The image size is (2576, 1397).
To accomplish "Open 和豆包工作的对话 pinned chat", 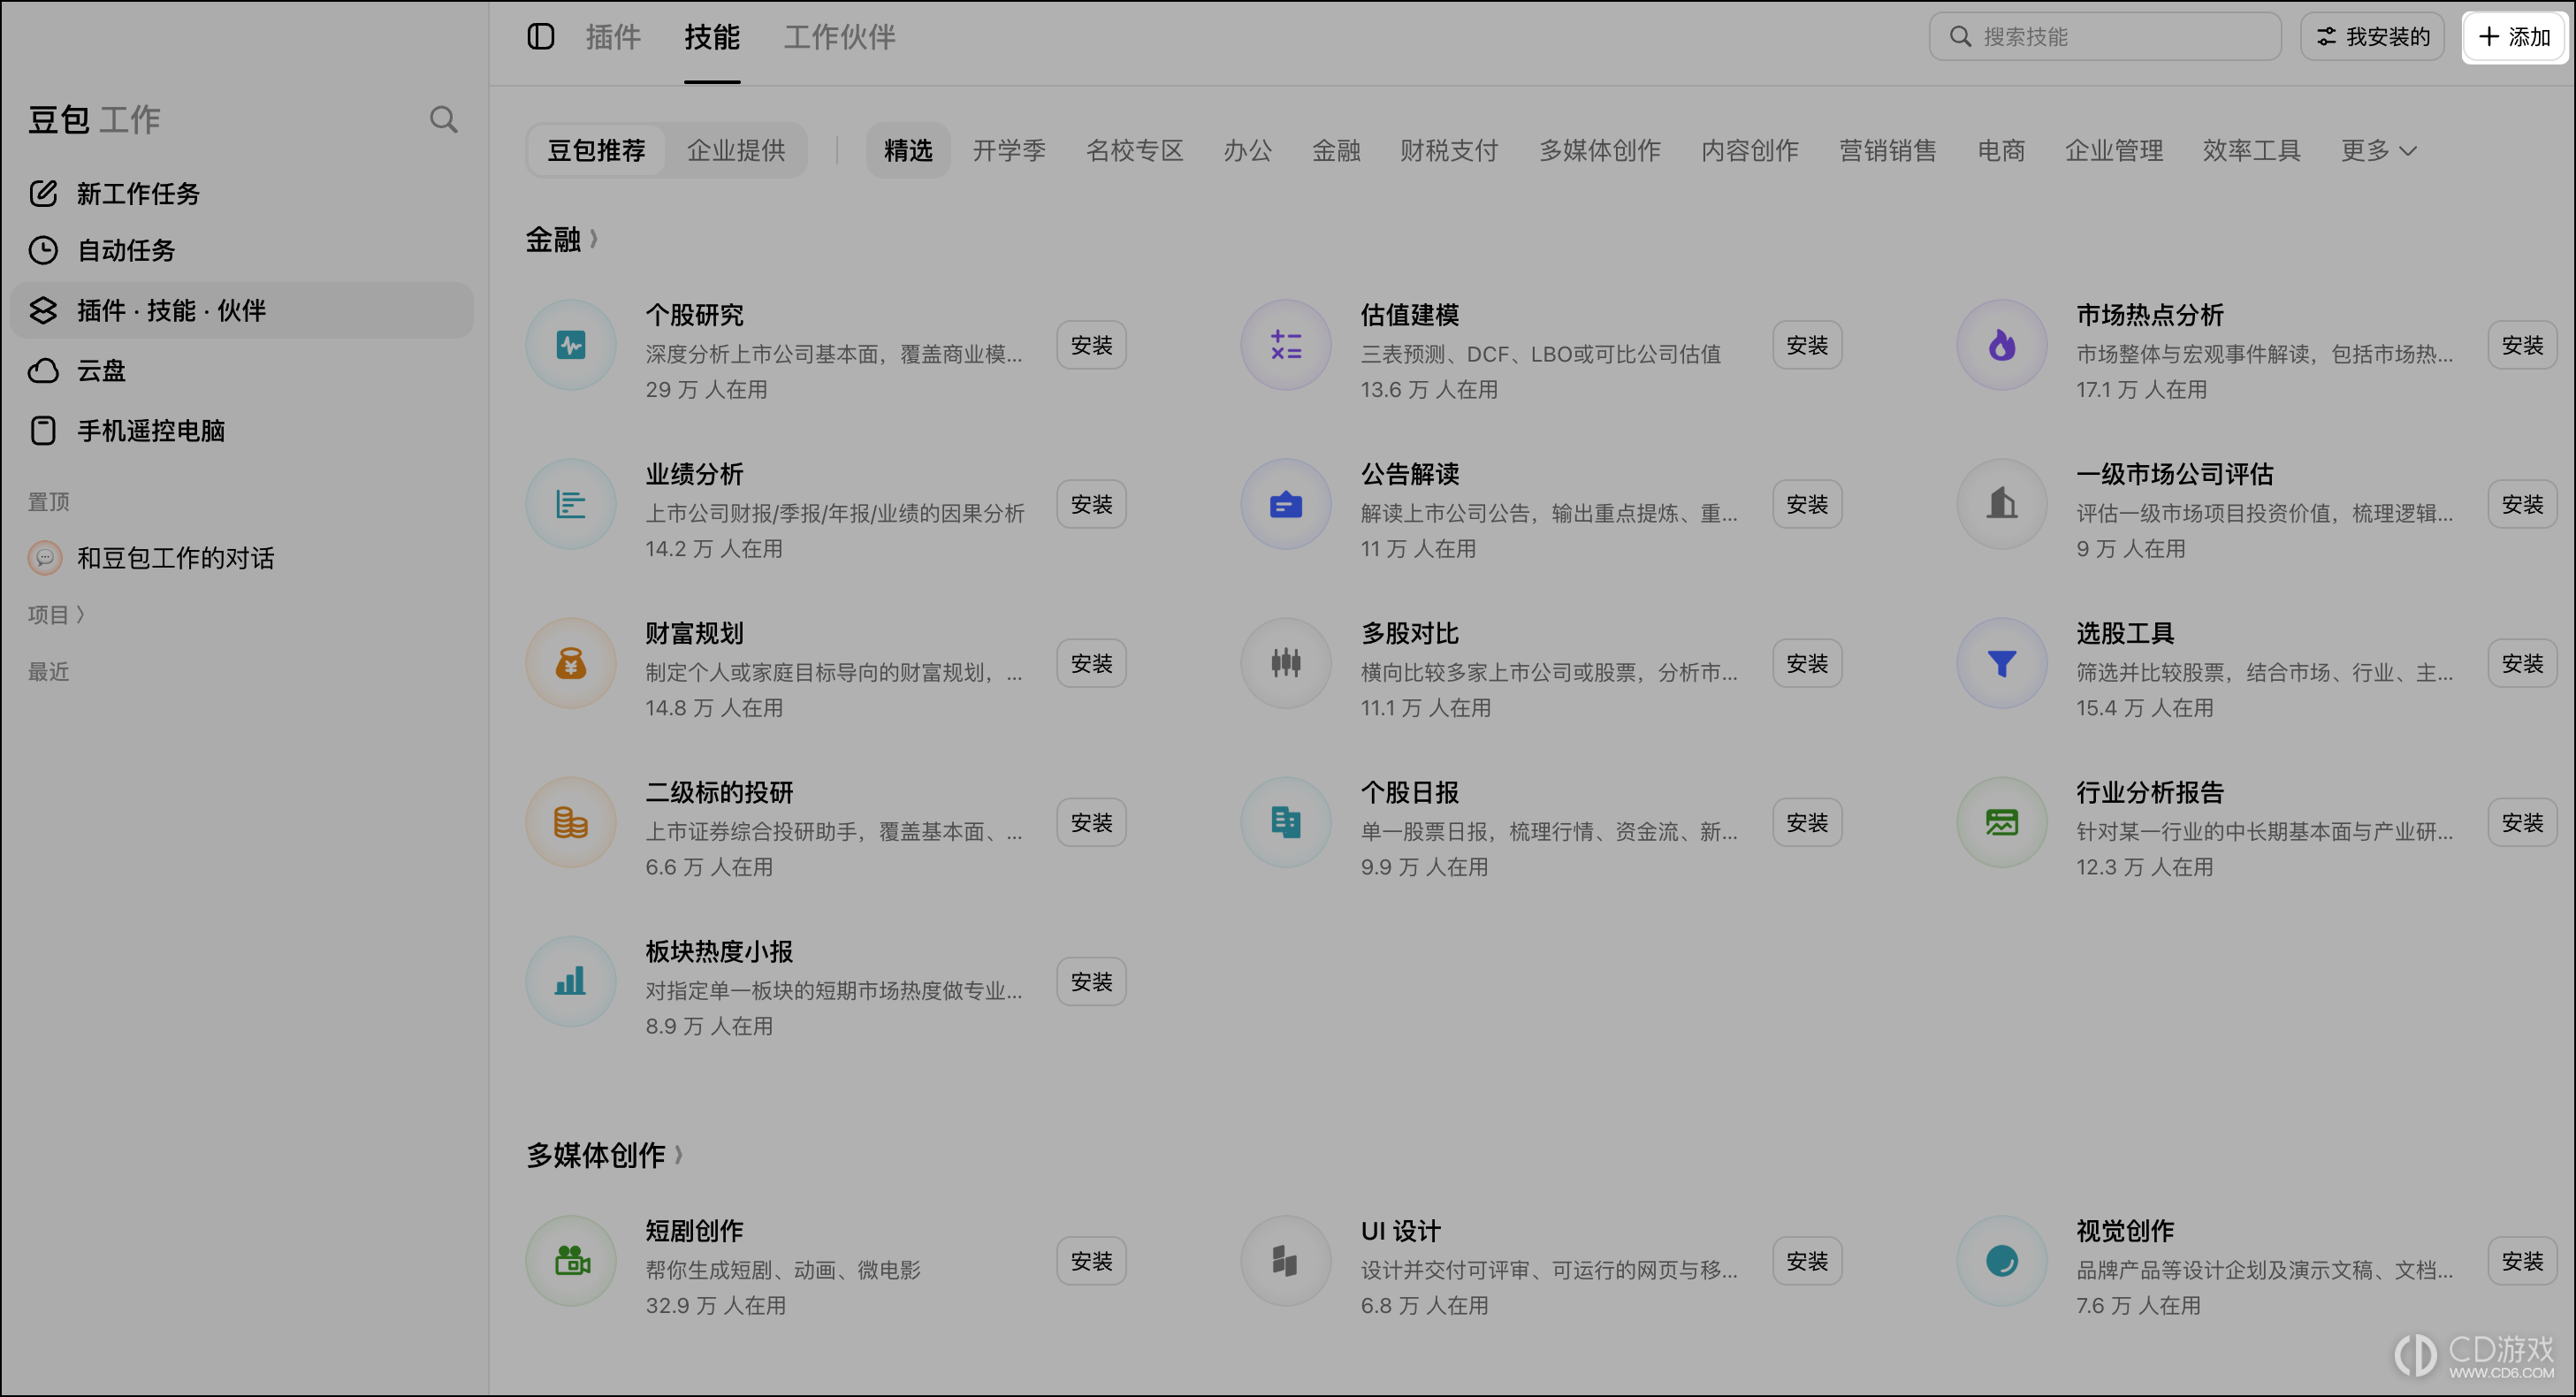I will [241, 558].
